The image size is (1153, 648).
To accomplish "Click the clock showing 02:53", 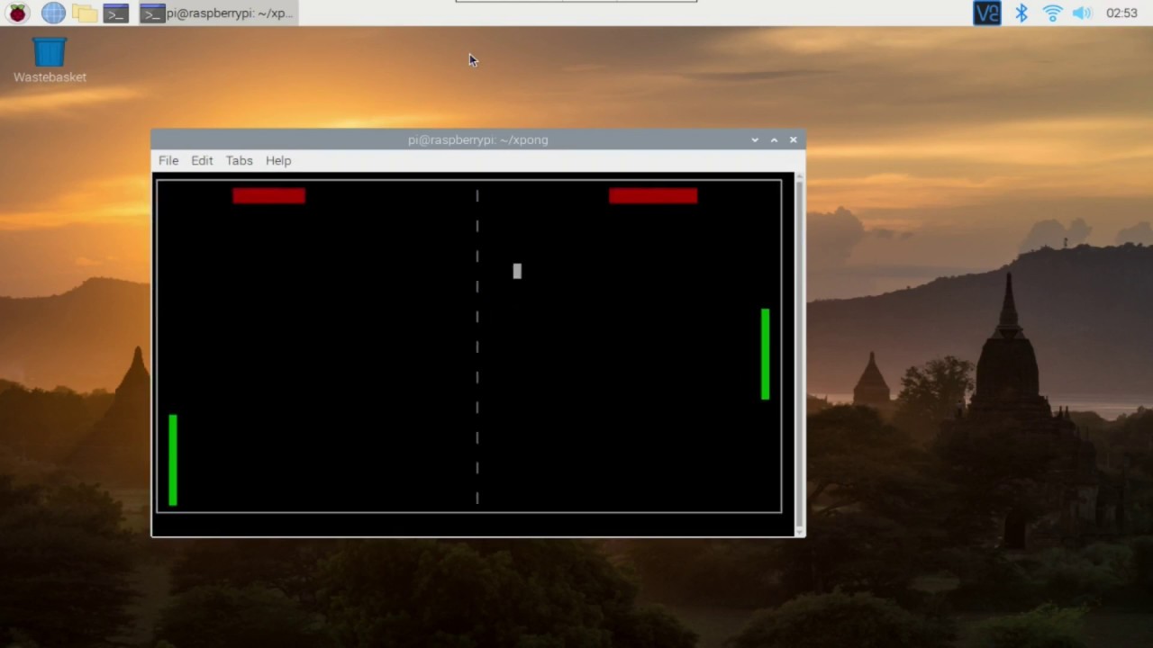I will click(x=1121, y=13).
